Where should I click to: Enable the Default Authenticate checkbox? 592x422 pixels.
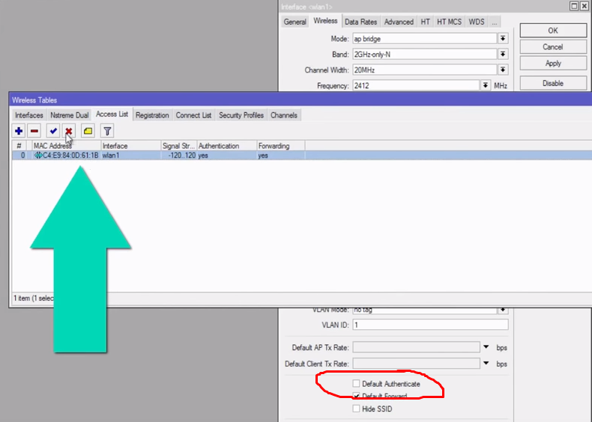pos(357,384)
